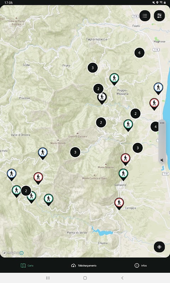170x283 pixels.
Task: Click the Pruno village label
Action: tap(66, 65)
